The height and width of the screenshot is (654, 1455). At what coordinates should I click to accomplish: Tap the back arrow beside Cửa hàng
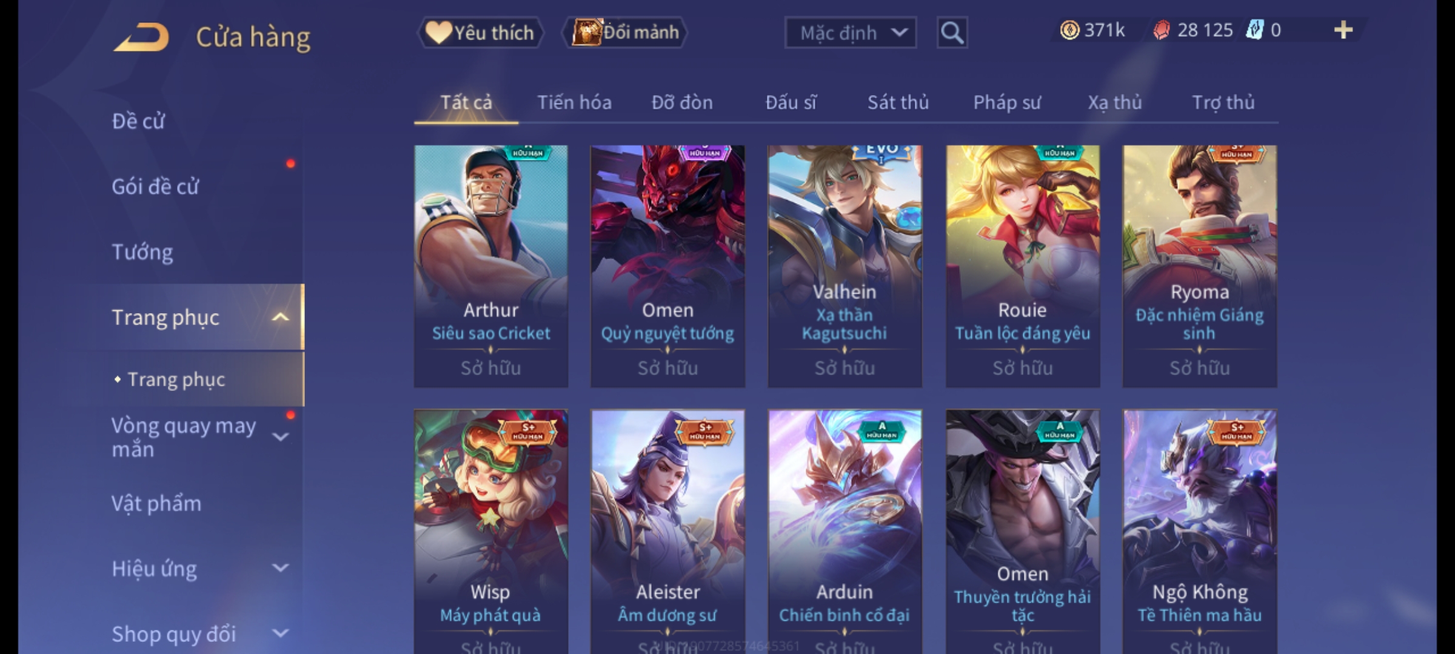point(141,37)
